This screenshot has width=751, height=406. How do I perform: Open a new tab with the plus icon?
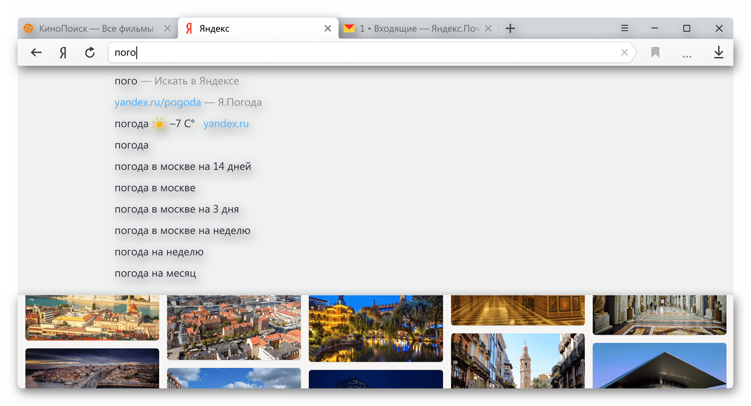(x=510, y=29)
